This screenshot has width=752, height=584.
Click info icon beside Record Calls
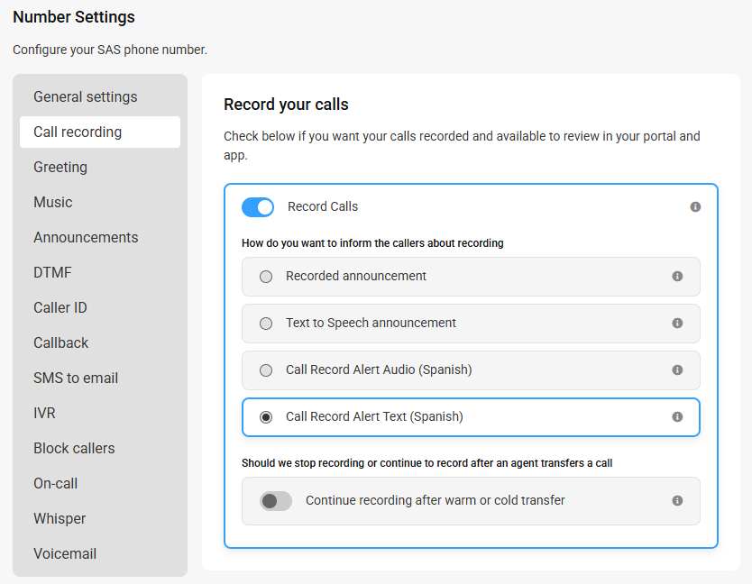tap(695, 206)
